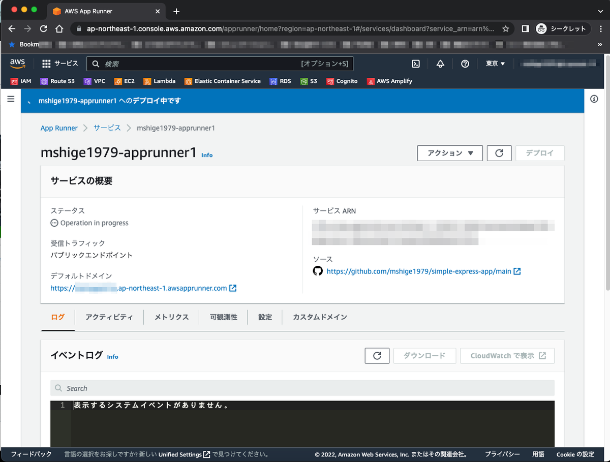The width and height of the screenshot is (610, 462).
Task: Refresh the イベントログ with its refresh button
Action: pos(377,356)
